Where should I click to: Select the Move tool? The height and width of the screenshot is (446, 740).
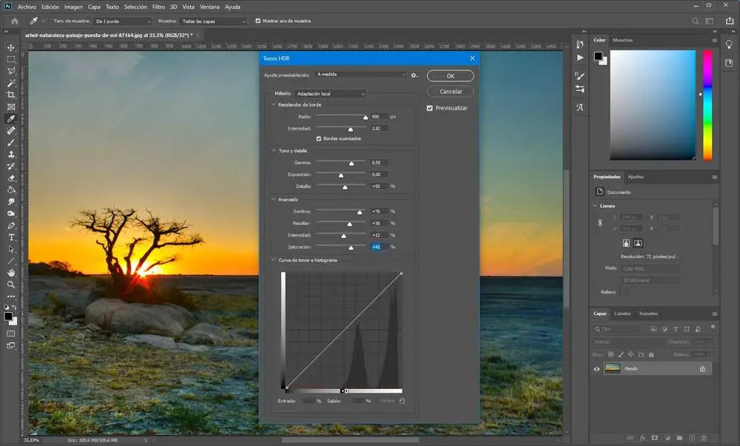(11, 47)
